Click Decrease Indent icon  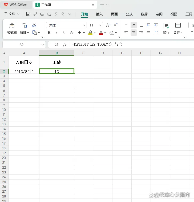[148, 25]
